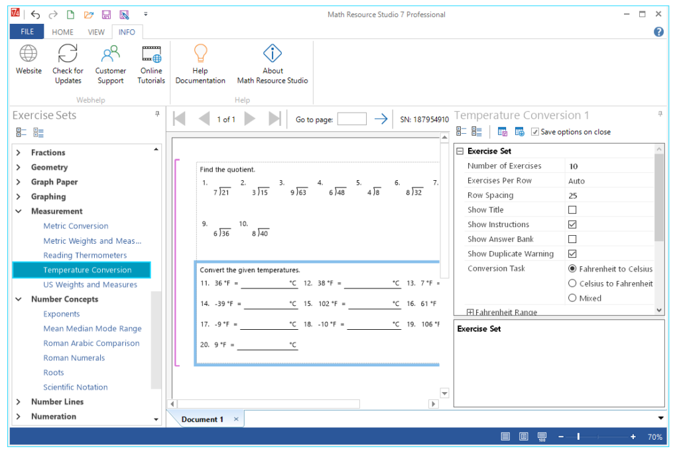Collapse the Exercise Set property group
This screenshot has height=455, width=679.
point(460,151)
